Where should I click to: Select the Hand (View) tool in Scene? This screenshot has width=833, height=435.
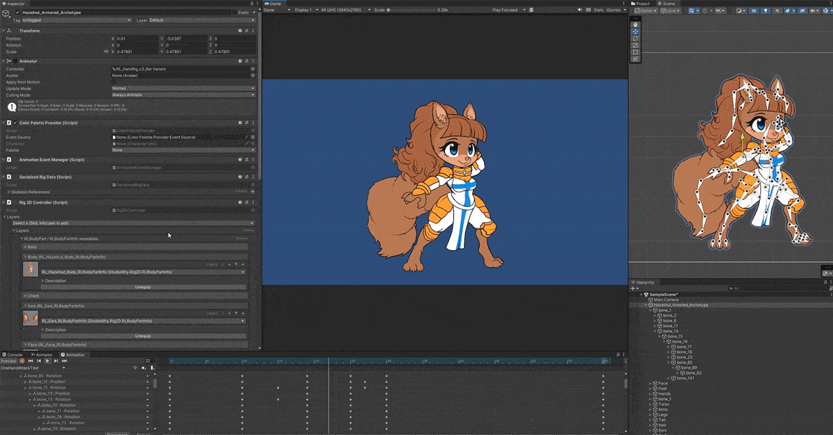point(635,24)
